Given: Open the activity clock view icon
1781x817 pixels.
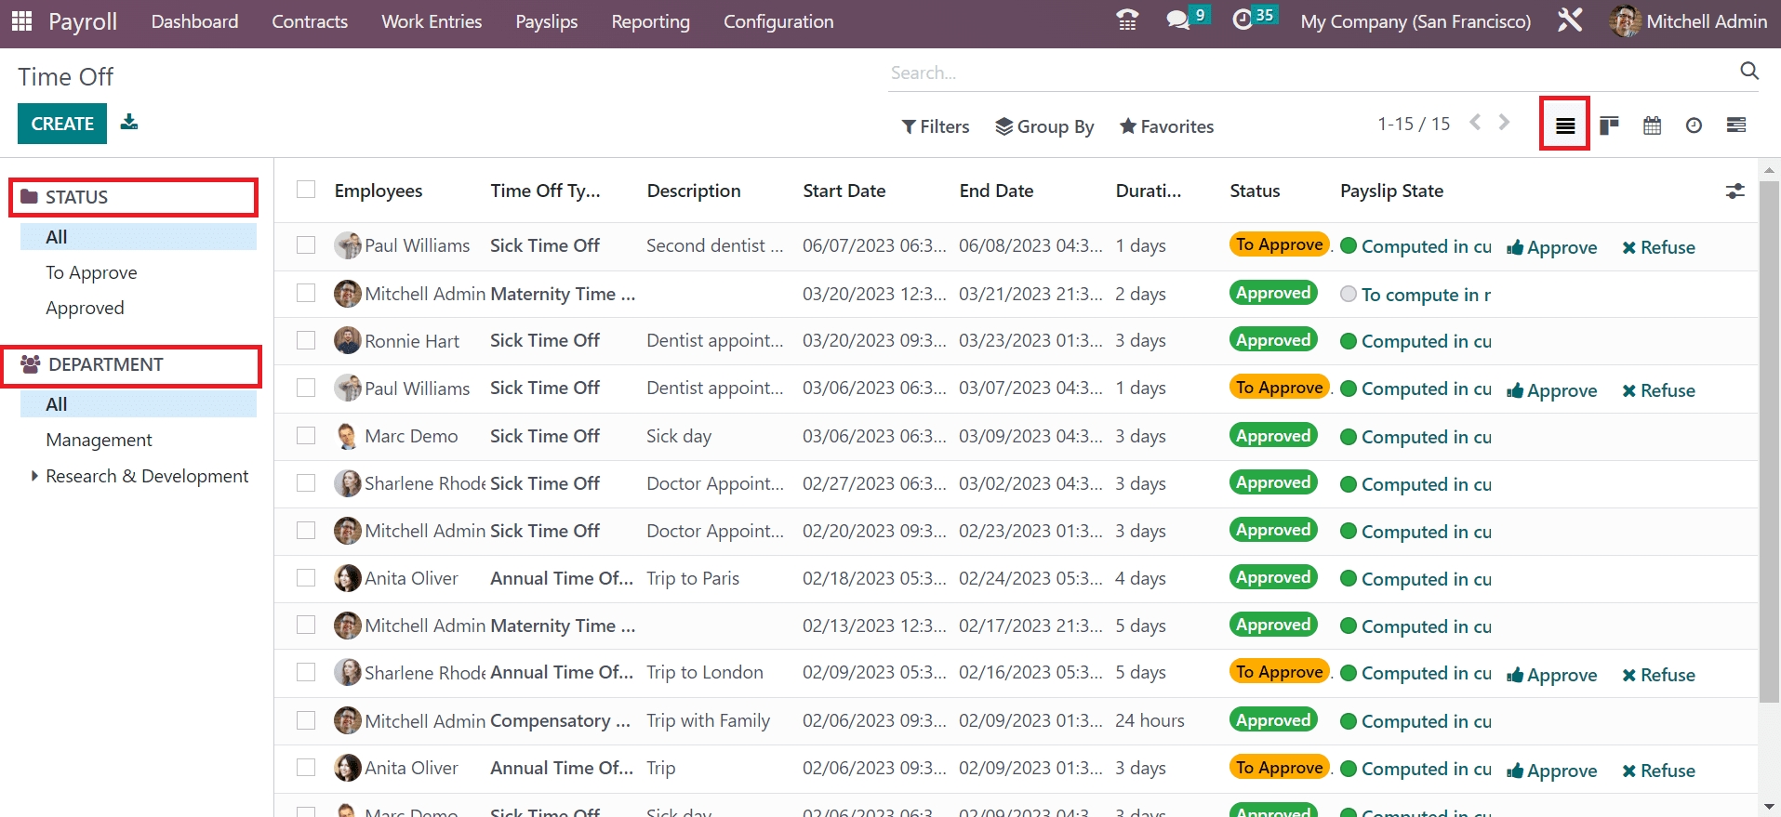Looking at the screenshot, I should pos(1694,125).
